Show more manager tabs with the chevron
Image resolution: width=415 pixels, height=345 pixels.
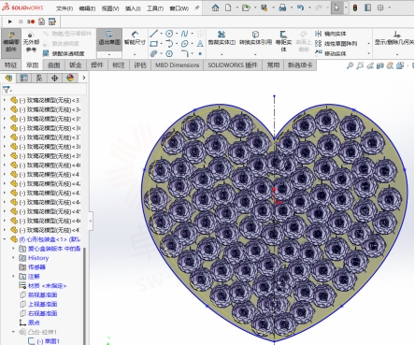83,78
